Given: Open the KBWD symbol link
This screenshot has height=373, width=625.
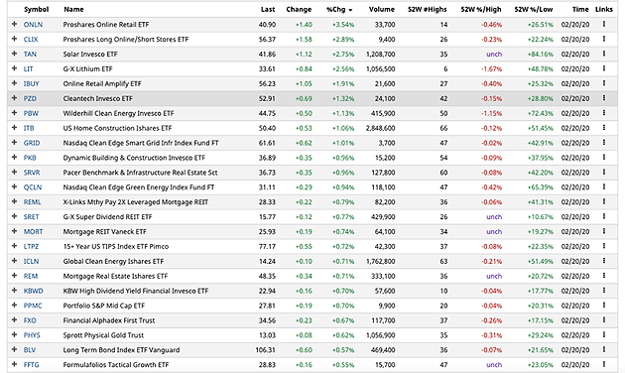Looking at the screenshot, I should click(33, 291).
